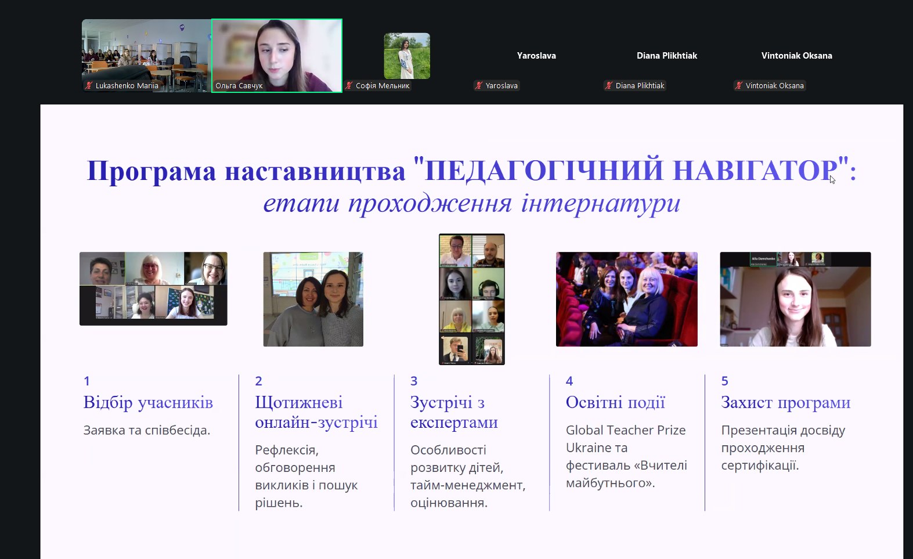The image size is (913, 559).
Task: Click the heading 'Щотижневі онлайн-зустрічі'
Action: pyautogui.click(x=316, y=413)
